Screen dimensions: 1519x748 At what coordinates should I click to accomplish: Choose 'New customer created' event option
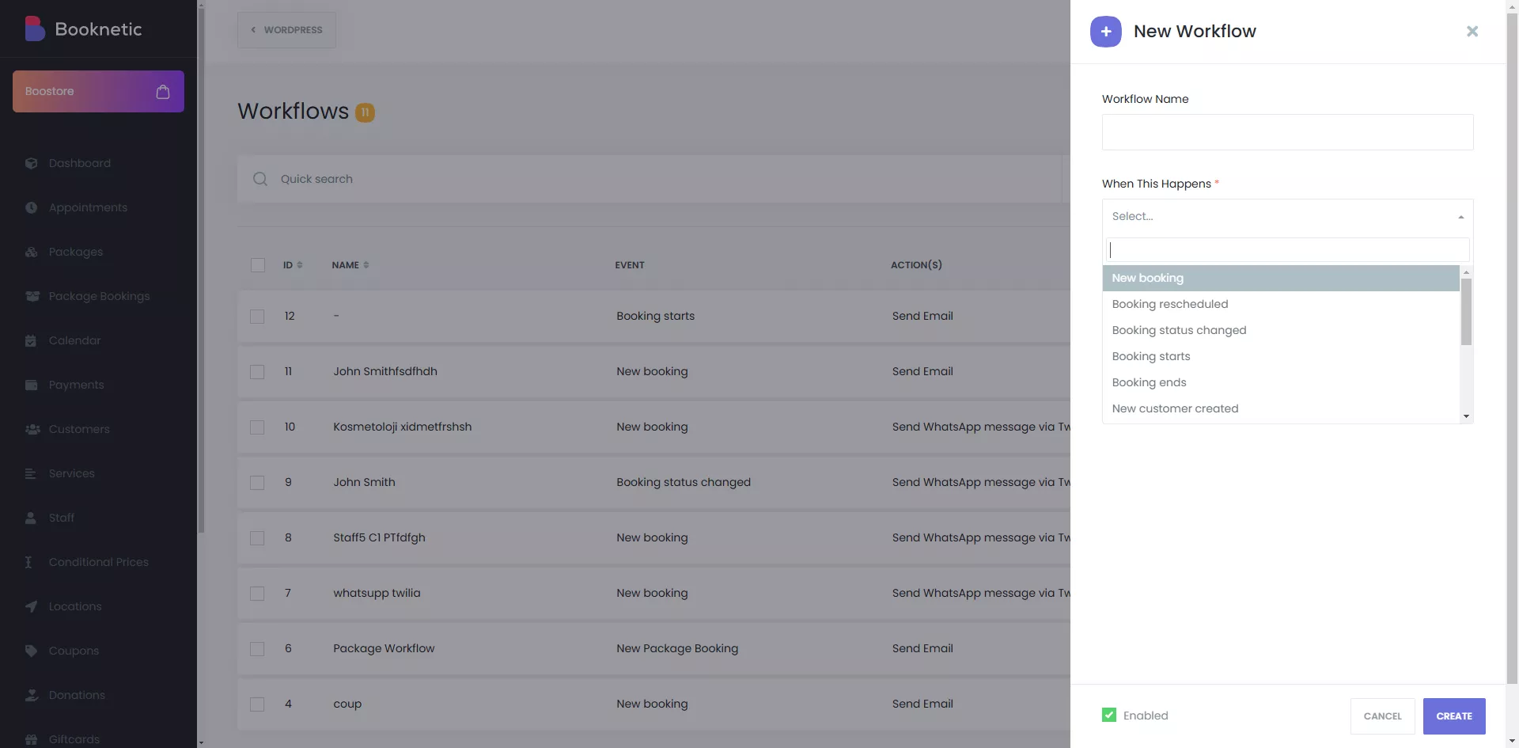(x=1175, y=408)
